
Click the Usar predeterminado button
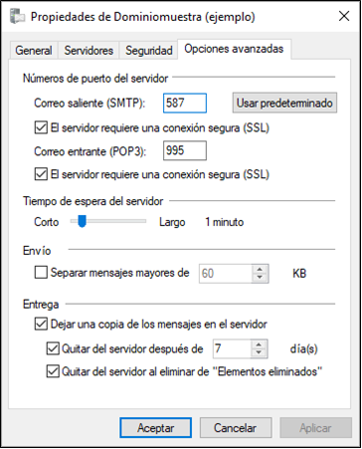[x=284, y=103]
